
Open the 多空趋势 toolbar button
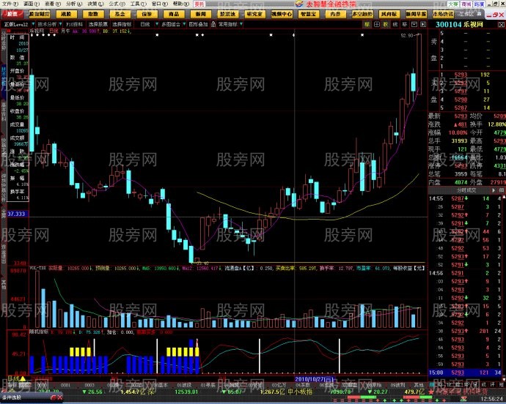(x=362, y=14)
